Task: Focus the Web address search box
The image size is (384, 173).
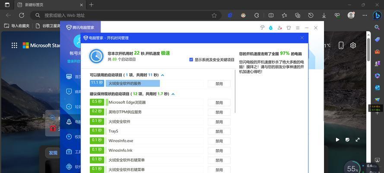Action: [126, 16]
